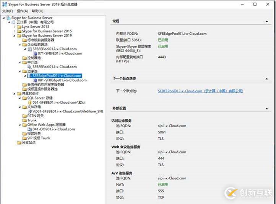The image size is (276, 204).
Task: Collapse the 企业版前端池 node
Action: (x=20, y=45)
